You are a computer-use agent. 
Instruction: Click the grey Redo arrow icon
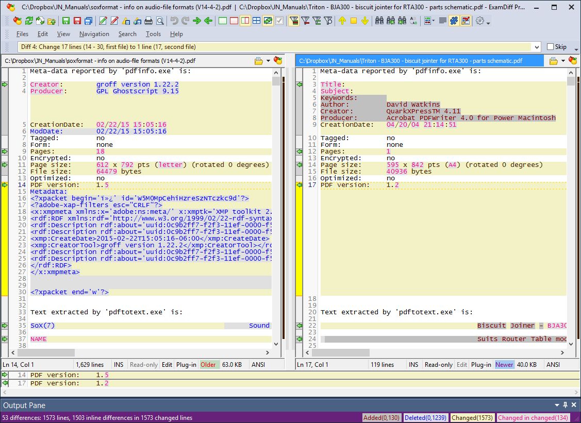coord(185,21)
